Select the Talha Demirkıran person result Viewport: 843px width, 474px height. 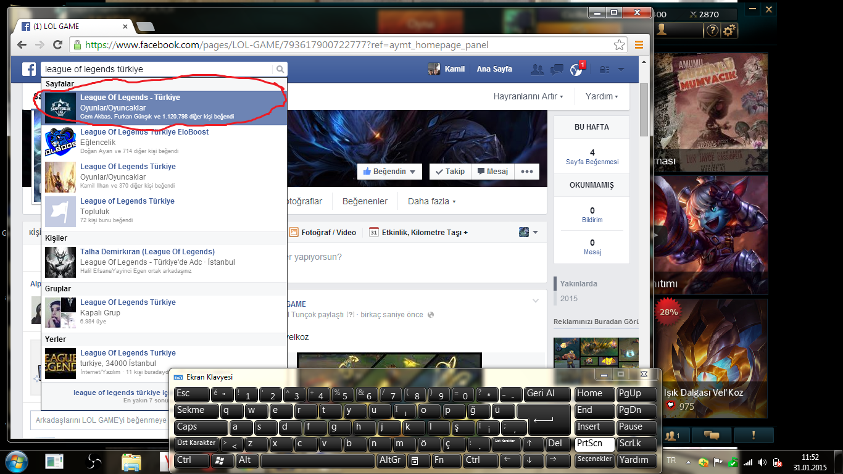coord(164,262)
